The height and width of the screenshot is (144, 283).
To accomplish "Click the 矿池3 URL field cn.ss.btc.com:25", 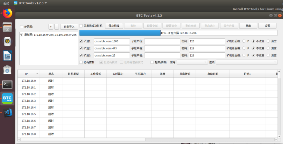I will point(112,55).
